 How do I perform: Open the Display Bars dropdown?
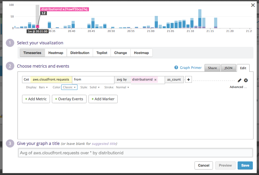click(x=41, y=87)
